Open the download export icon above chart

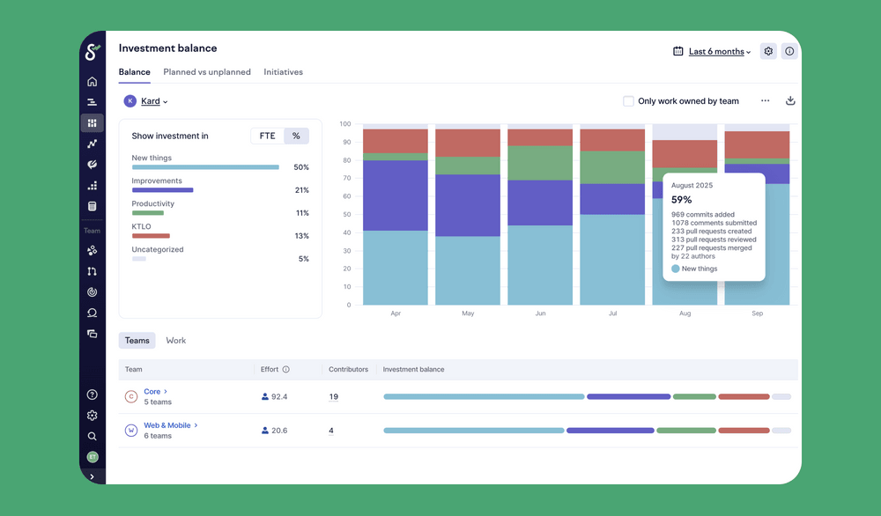pos(790,101)
